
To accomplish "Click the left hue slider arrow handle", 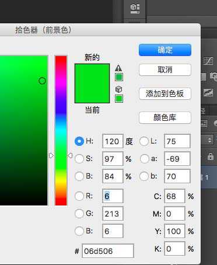I will 51,155.
